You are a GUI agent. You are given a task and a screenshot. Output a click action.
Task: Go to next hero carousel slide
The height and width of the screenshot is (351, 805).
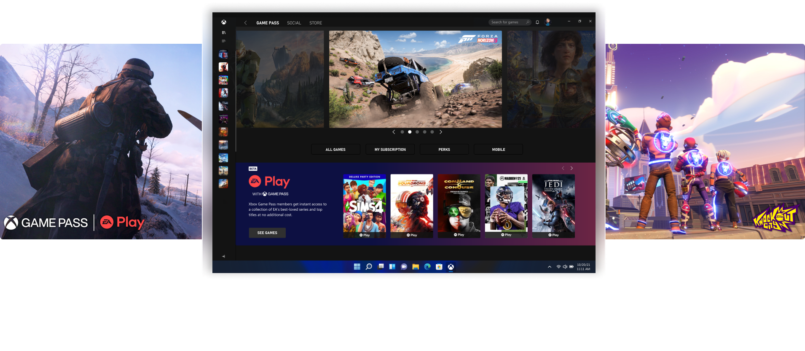(441, 132)
